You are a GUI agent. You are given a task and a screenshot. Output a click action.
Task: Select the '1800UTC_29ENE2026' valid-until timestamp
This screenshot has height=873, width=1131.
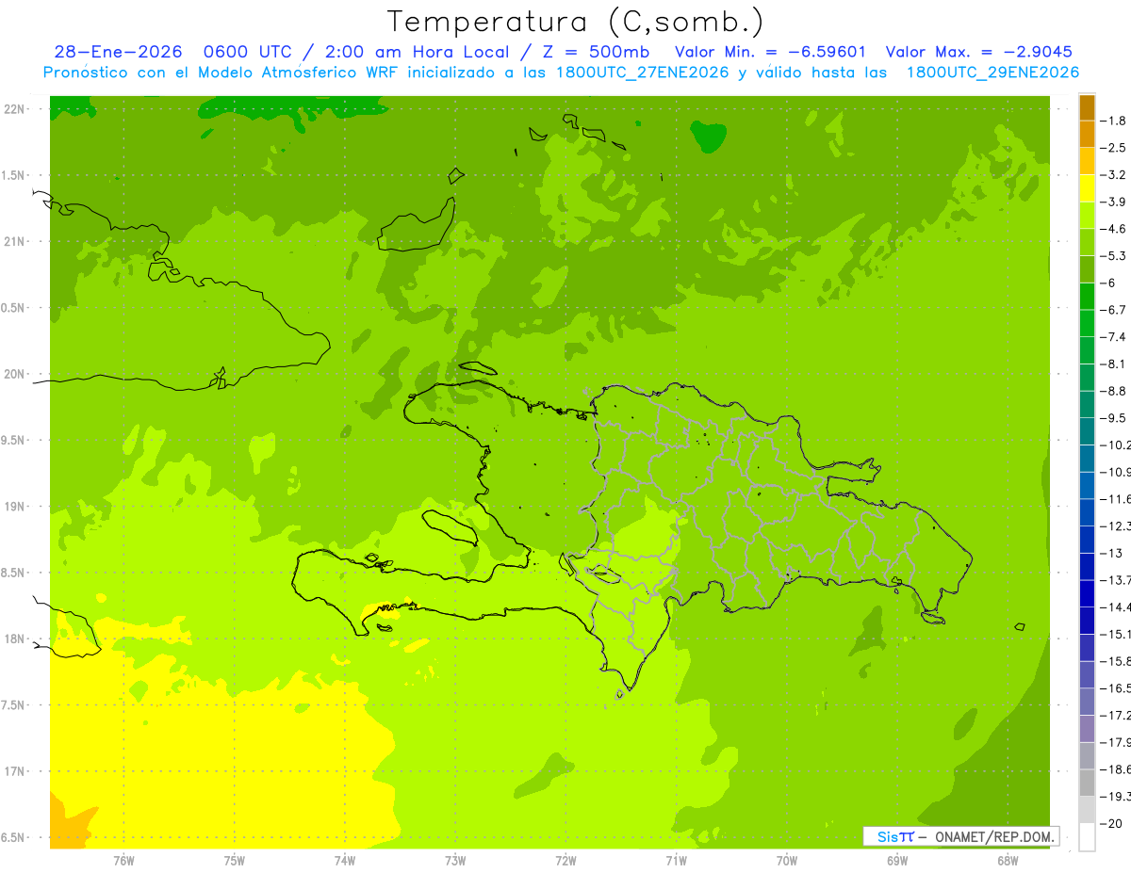click(992, 73)
